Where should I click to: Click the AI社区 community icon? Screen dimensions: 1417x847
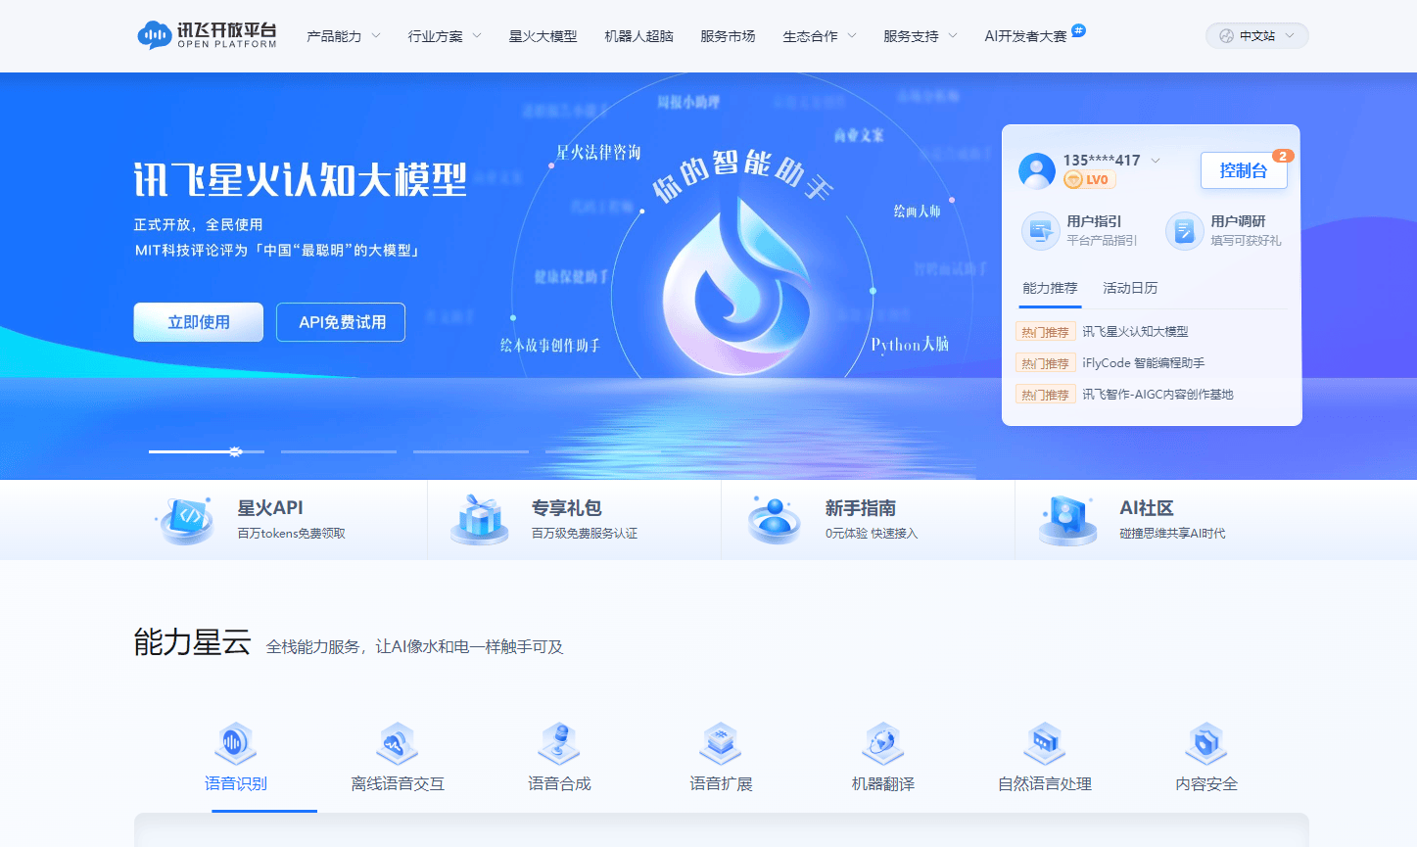1067,520
